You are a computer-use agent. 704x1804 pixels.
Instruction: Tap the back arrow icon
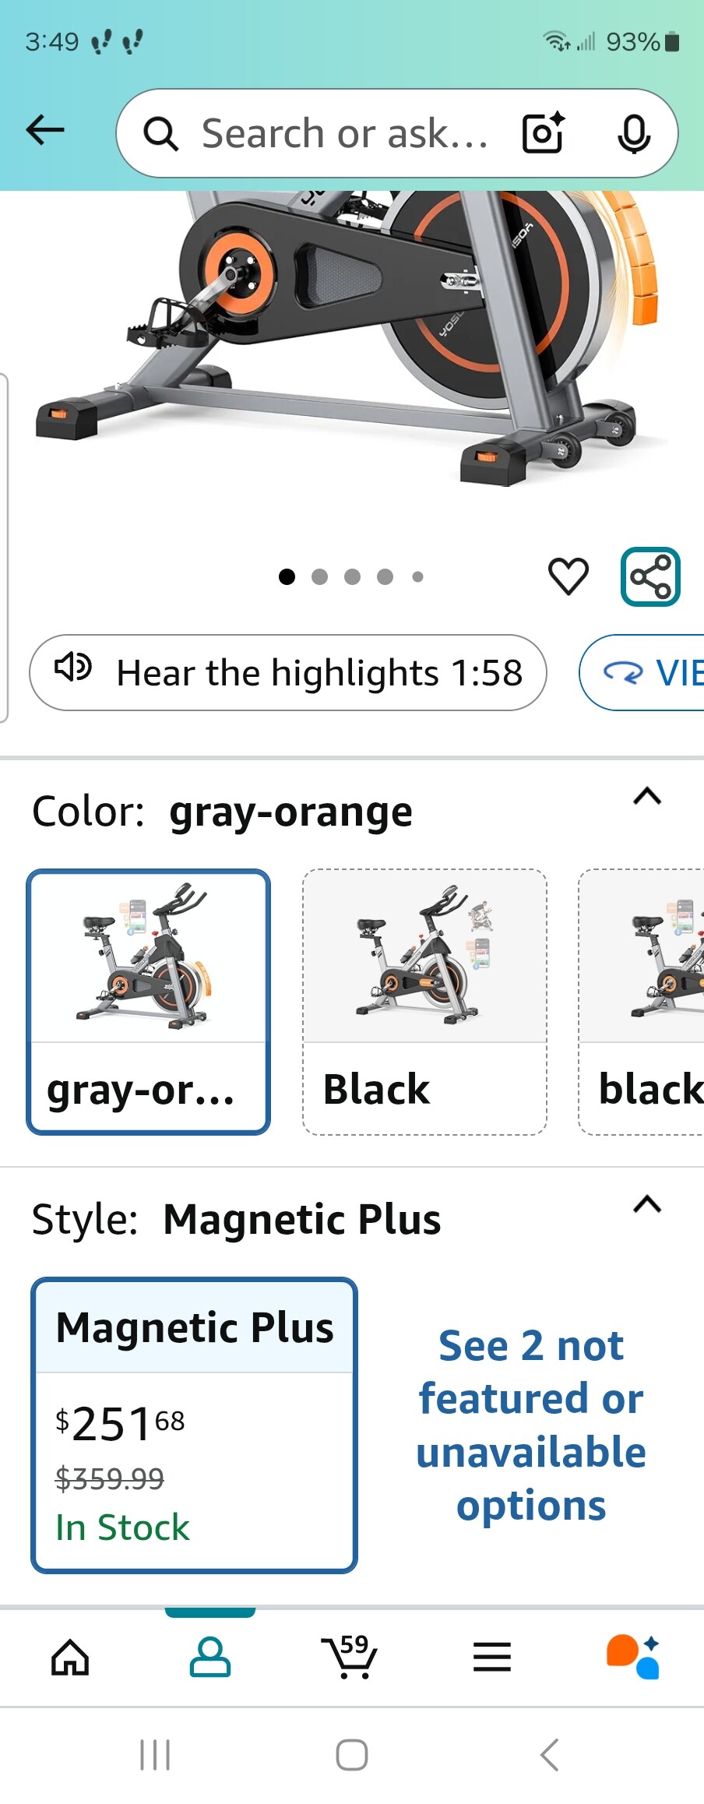tap(45, 130)
